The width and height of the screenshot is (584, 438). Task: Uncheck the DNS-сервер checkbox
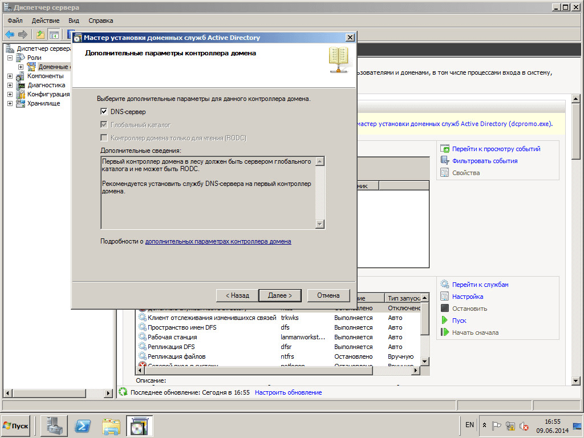pos(104,112)
